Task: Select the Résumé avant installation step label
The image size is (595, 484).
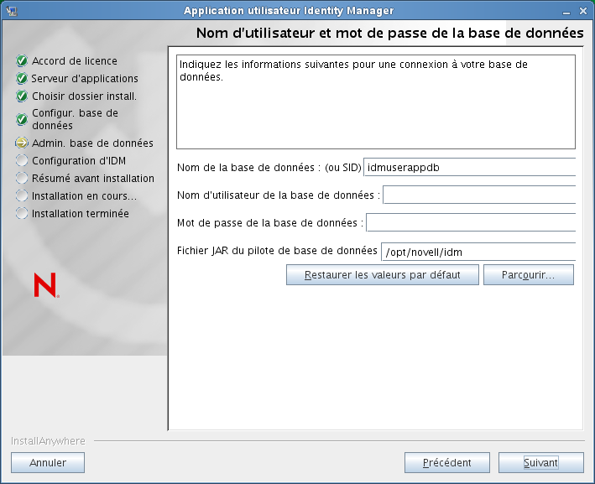Action: click(x=93, y=179)
